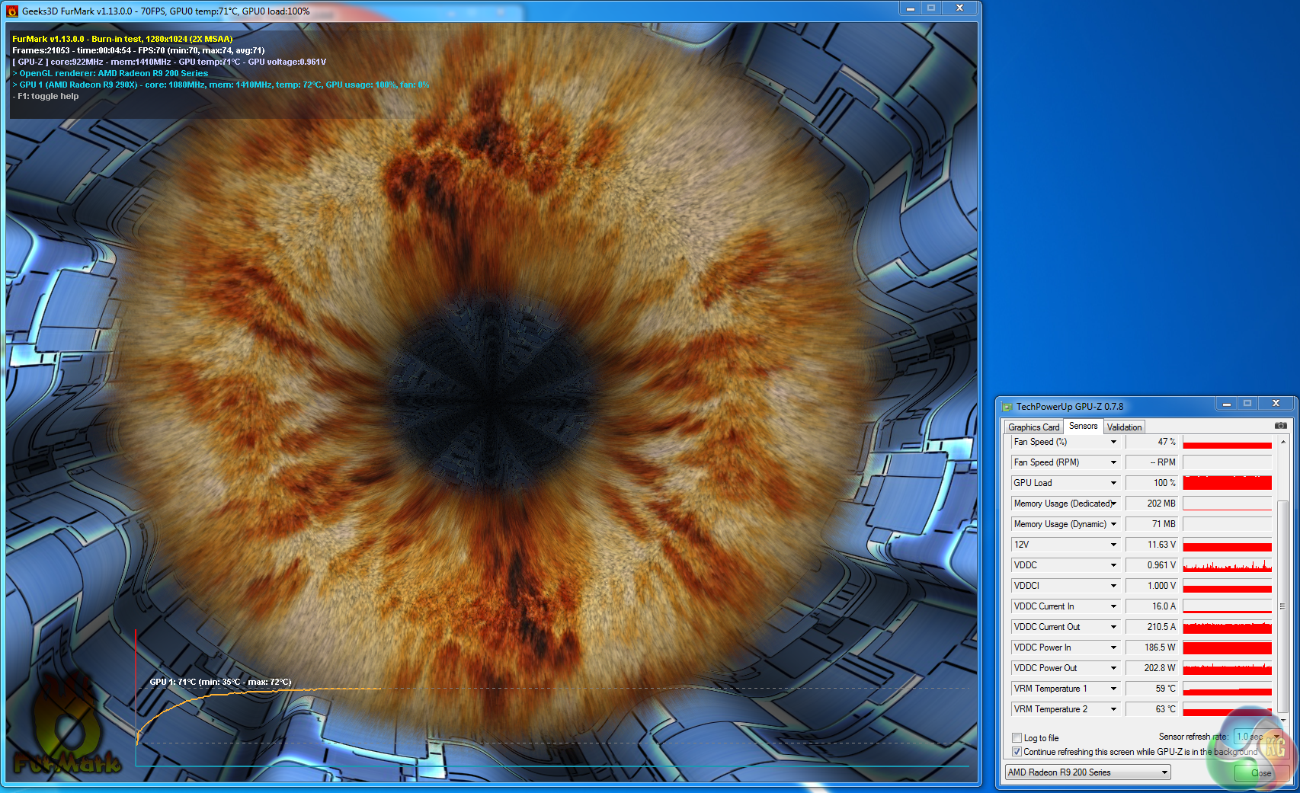Minimize the GPU-Z window
The width and height of the screenshot is (1300, 793).
[1226, 404]
